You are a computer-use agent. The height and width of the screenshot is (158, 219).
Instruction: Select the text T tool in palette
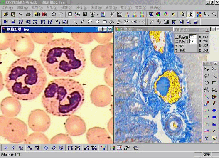pyautogui.click(x=207, y=138)
